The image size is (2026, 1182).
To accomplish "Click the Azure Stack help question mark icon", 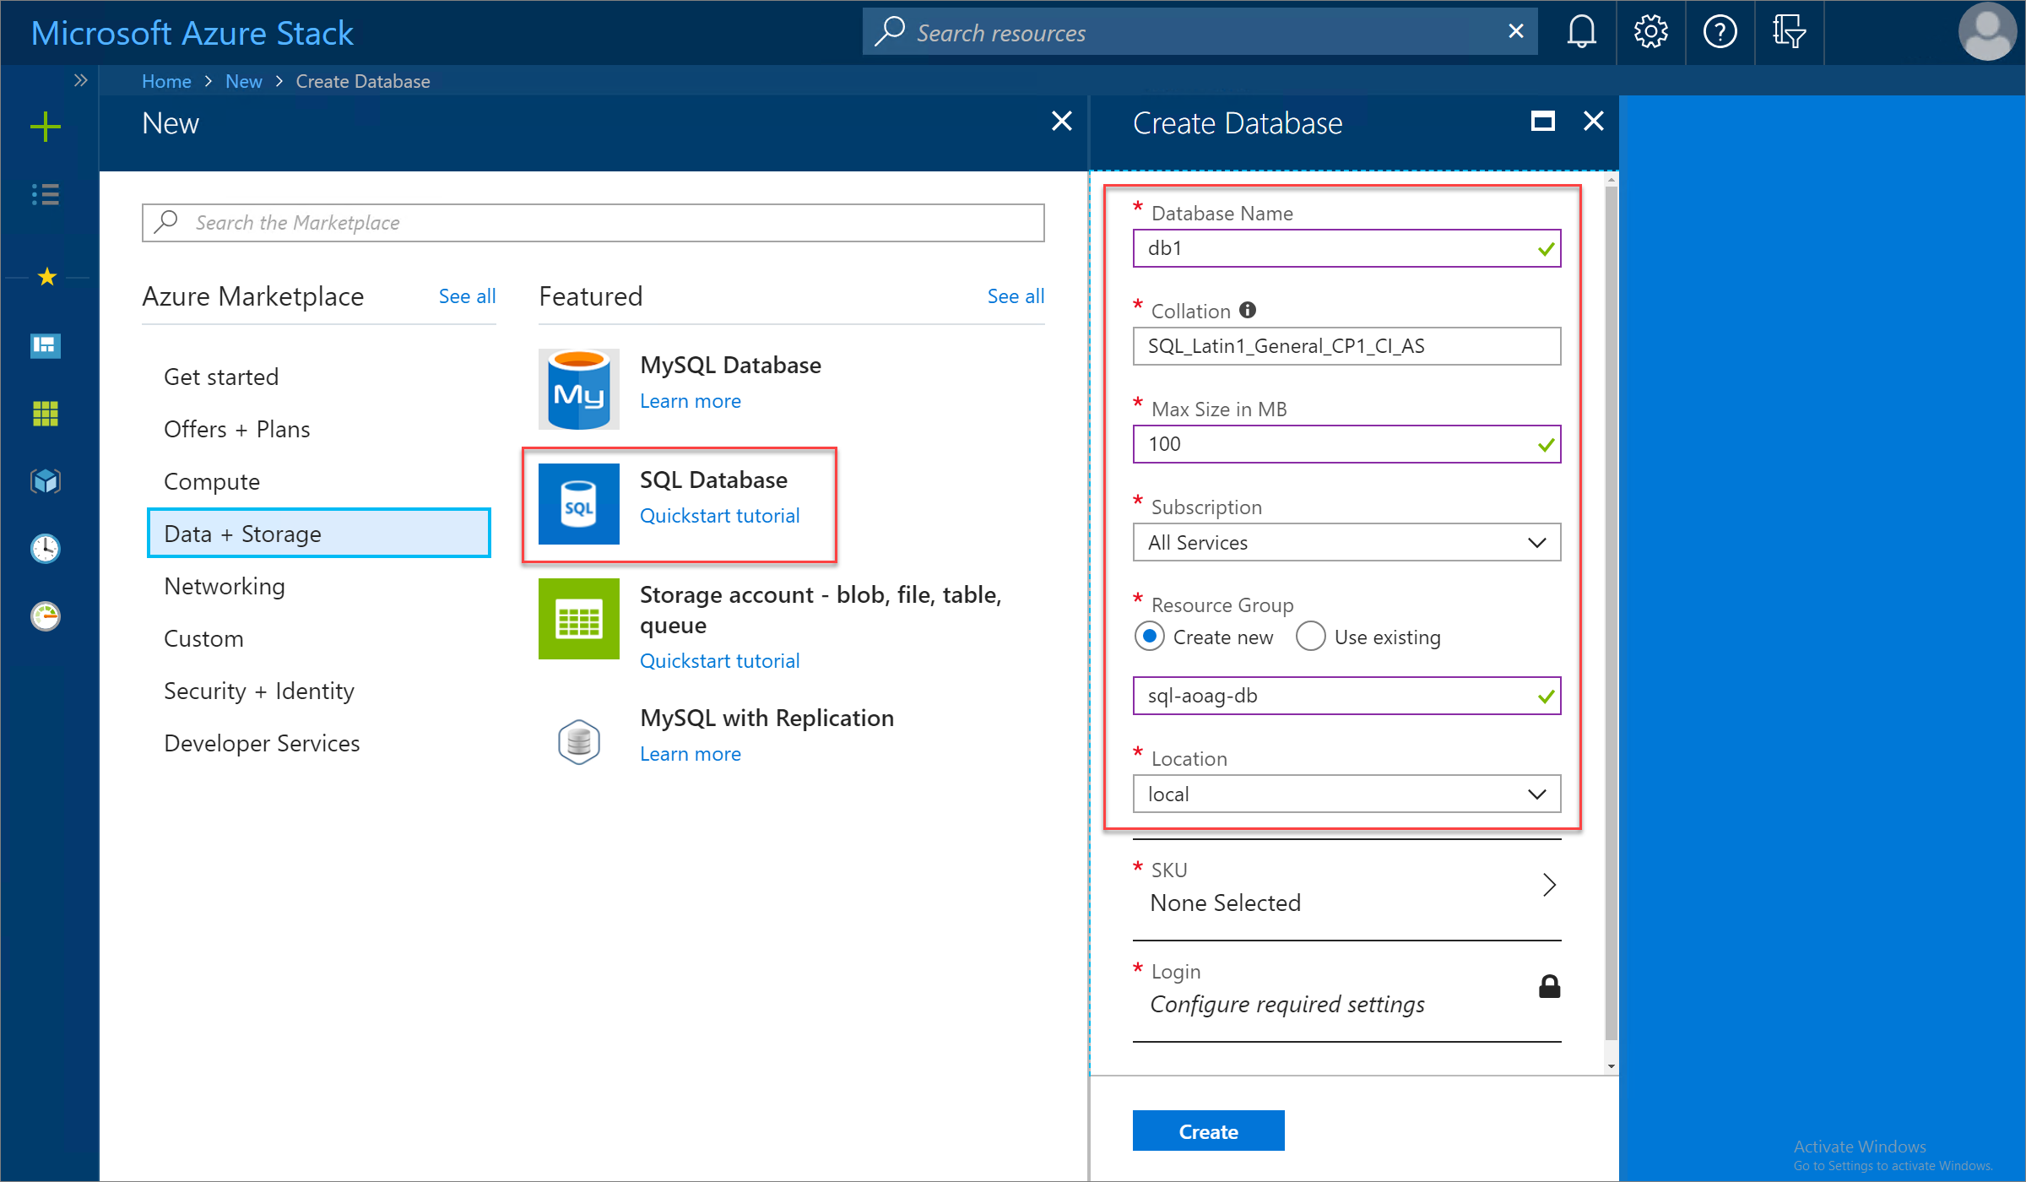I will 1718,31.
